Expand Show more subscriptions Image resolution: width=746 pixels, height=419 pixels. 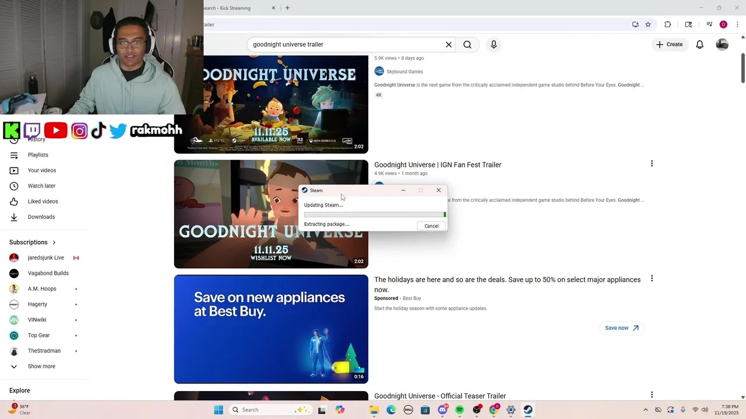41,367
